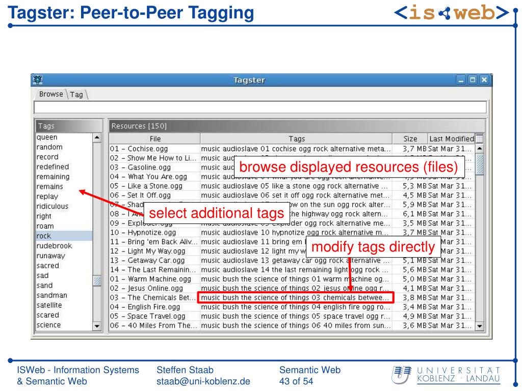Select file '04 – English Fire.ogg'
Viewport: 522px width, 391px height.
pos(154,307)
